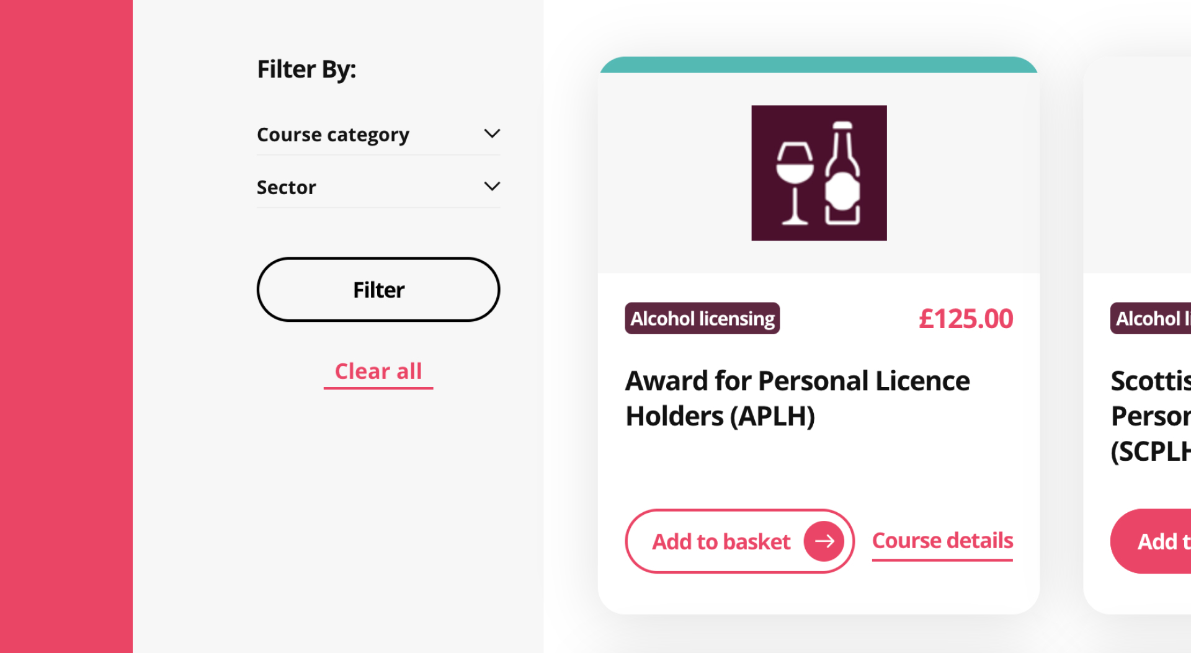Click the chevron next to Sector
The height and width of the screenshot is (653, 1191).
click(492, 186)
